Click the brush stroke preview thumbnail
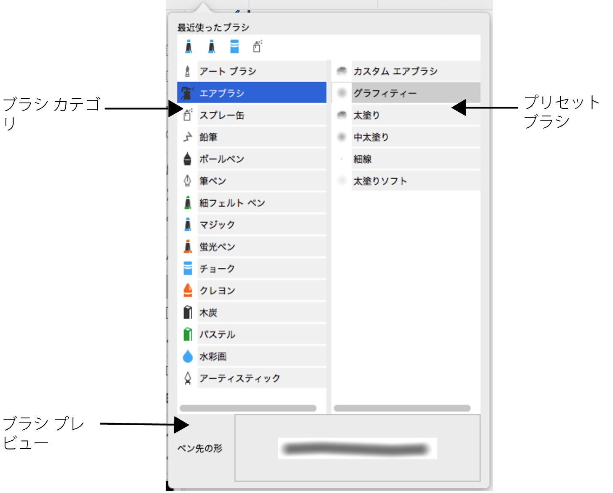Image resolution: width=613 pixels, height=493 pixels. (357, 448)
